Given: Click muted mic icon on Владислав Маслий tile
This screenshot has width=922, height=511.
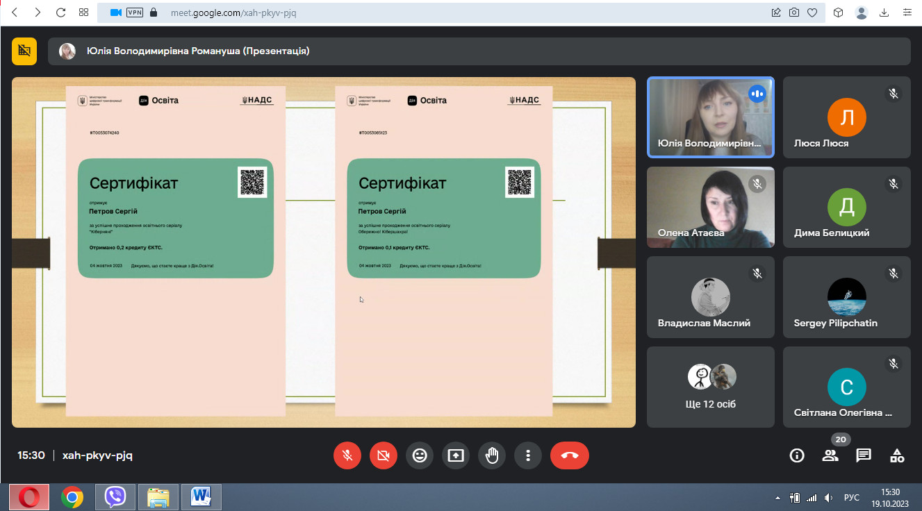Looking at the screenshot, I should pos(757,274).
